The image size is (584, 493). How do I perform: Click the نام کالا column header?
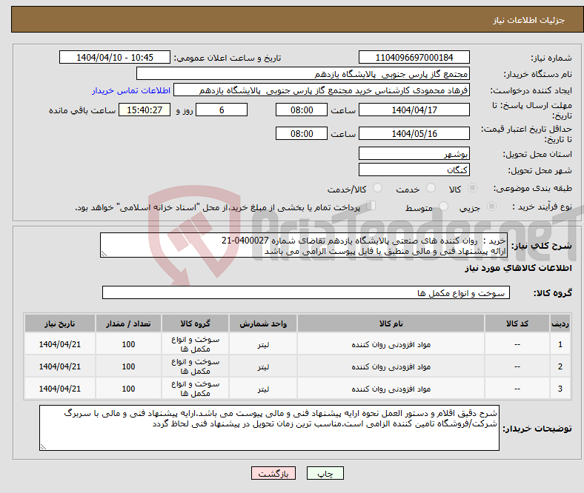[391, 323]
